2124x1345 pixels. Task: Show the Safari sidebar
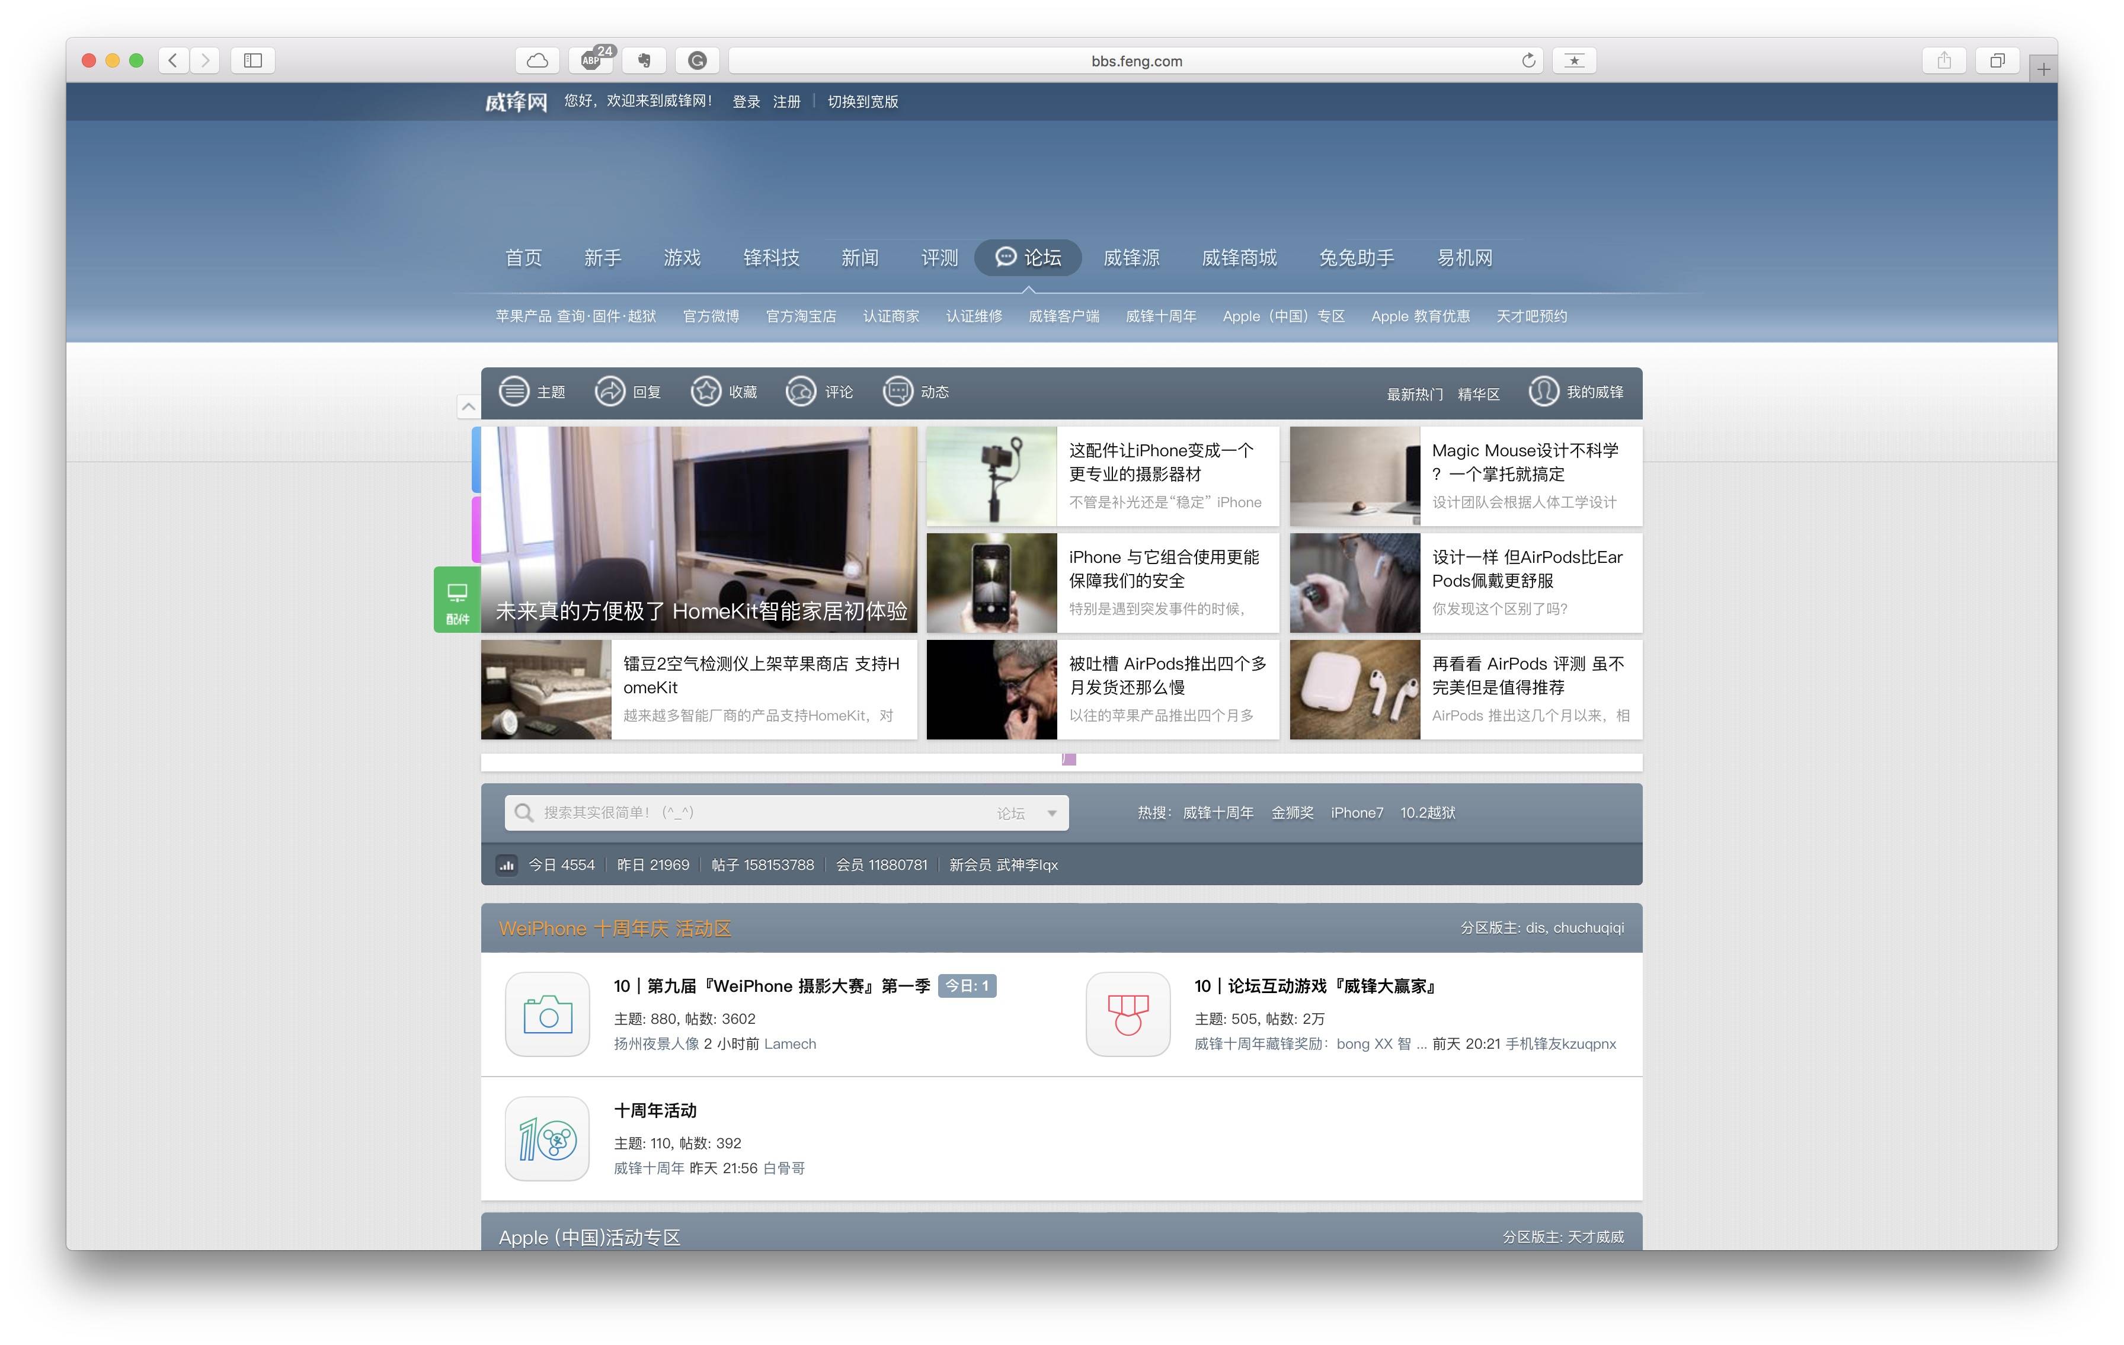(253, 60)
